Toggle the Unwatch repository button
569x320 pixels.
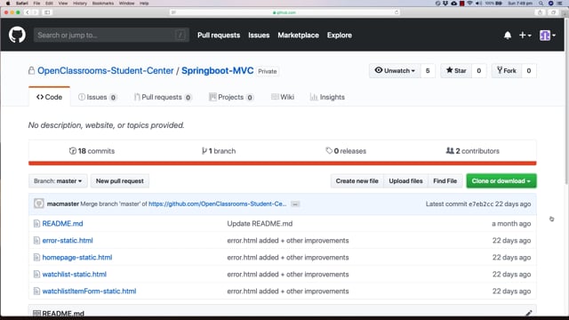click(x=395, y=71)
